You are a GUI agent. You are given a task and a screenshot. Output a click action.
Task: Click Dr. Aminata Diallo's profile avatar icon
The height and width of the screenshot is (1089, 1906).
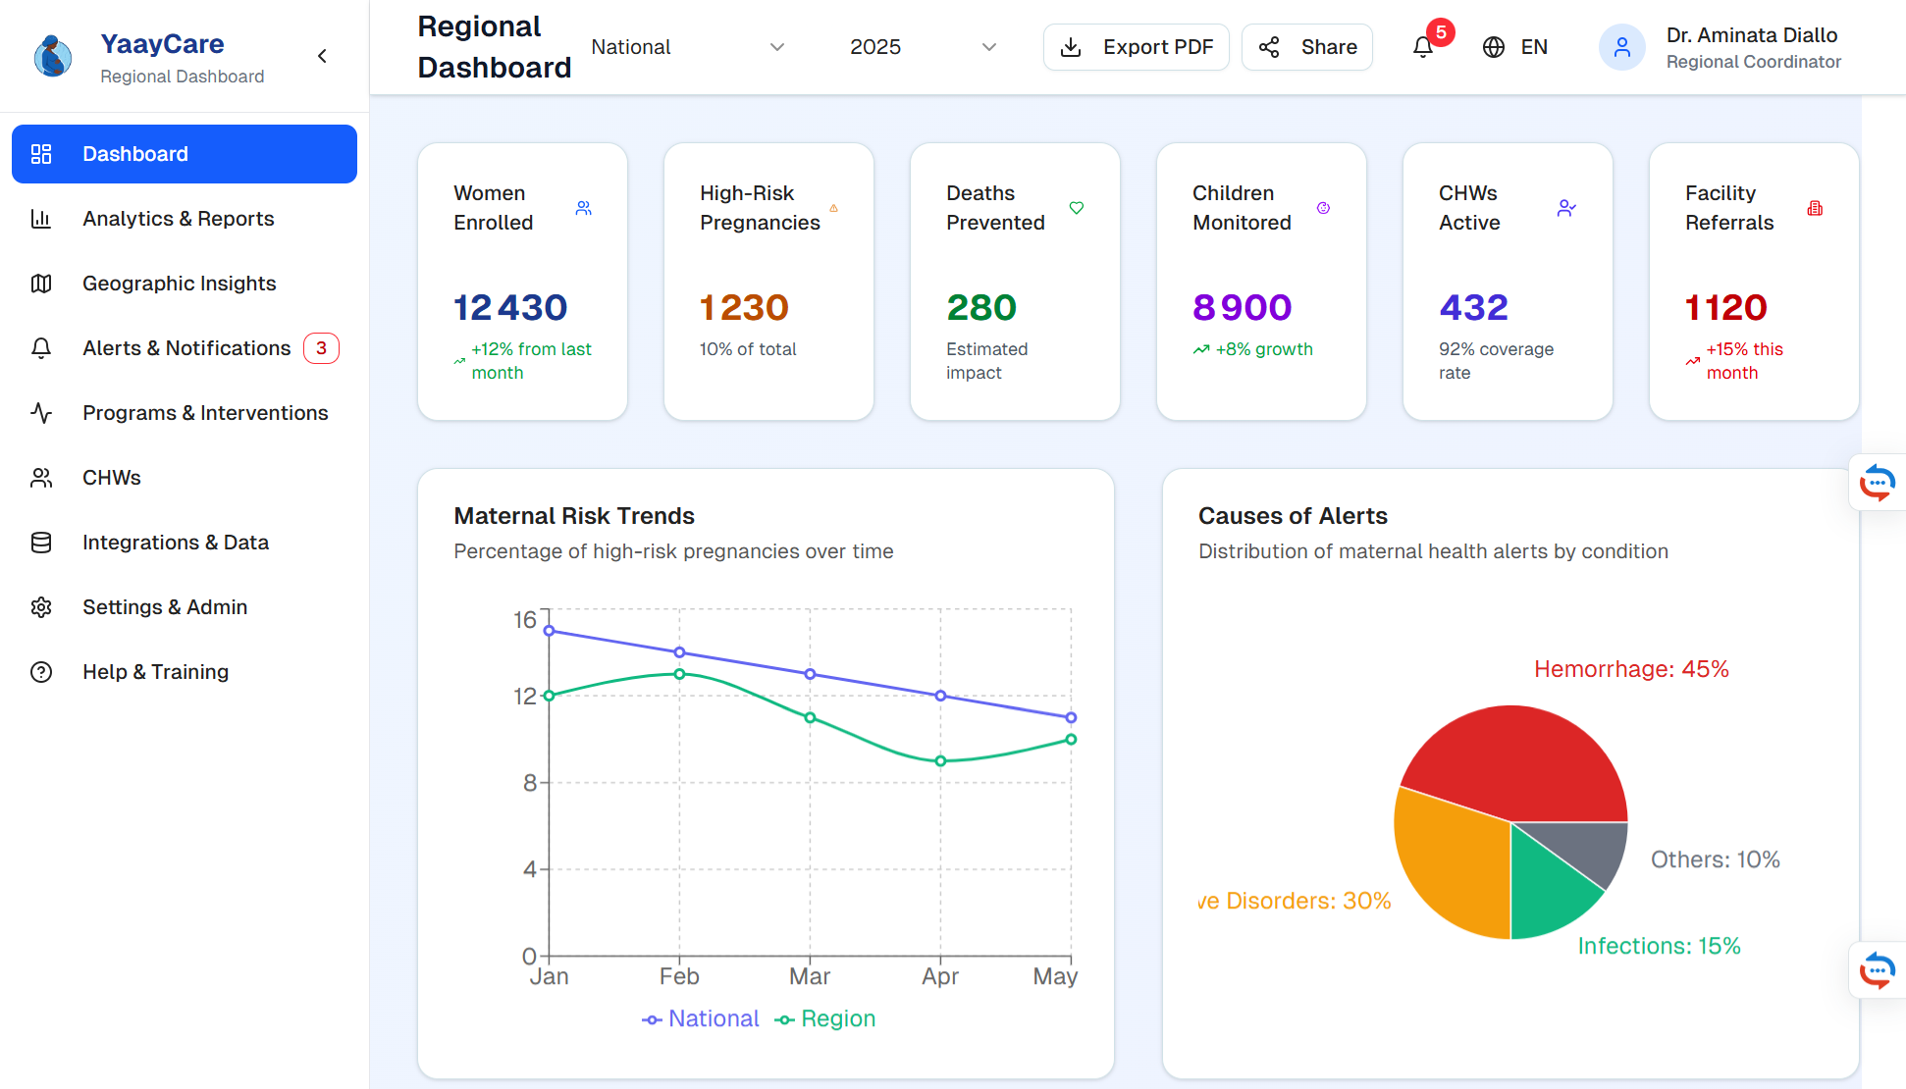pos(1622,46)
